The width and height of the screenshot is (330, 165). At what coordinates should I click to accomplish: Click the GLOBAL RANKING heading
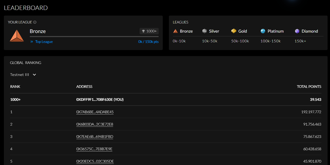(x=26, y=63)
